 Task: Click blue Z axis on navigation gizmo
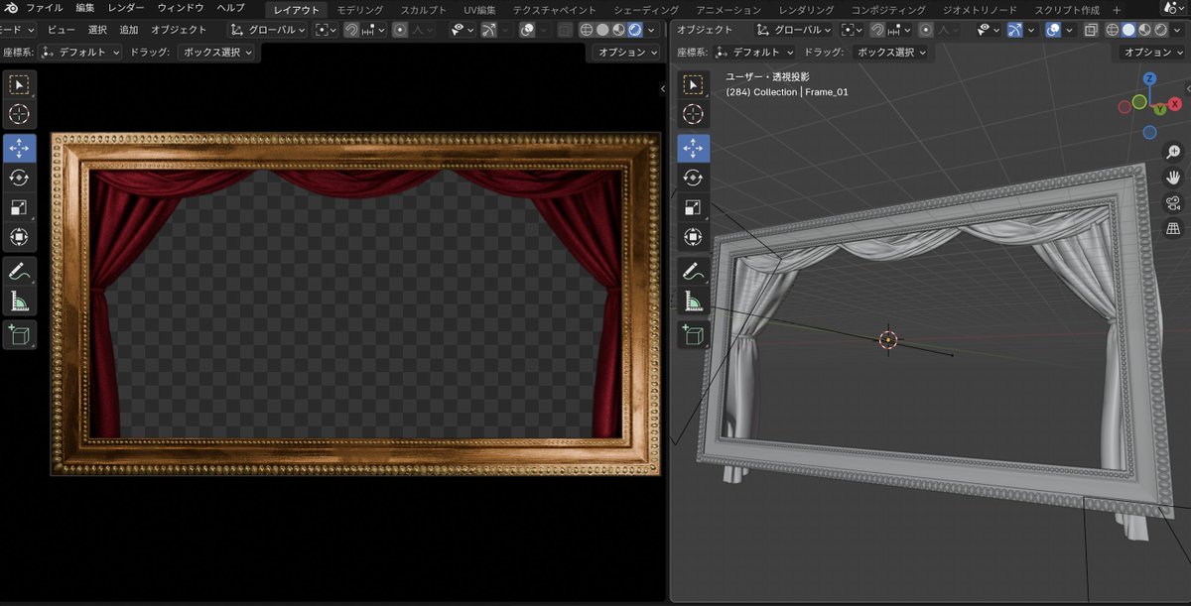pyautogui.click(x=1149, y=77)
